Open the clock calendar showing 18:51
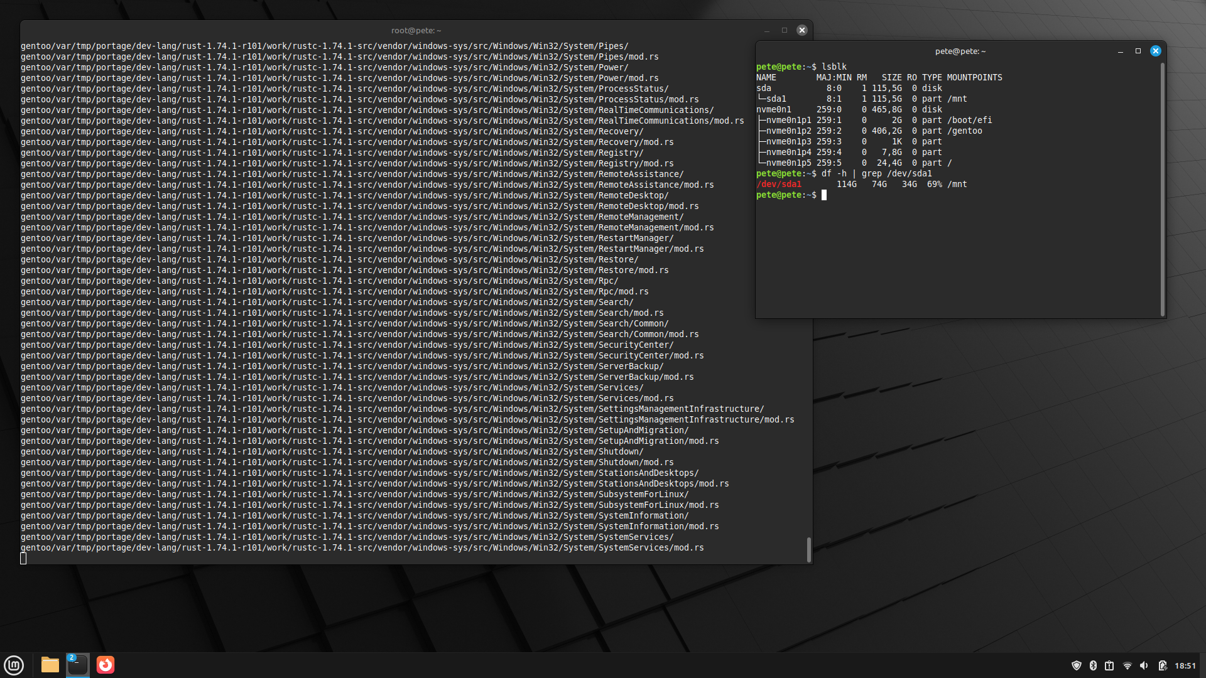Screen dimensions: 1206x678 [x=1185, y=665]
